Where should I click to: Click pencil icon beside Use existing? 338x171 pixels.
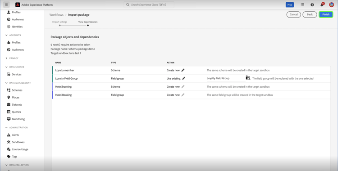pos(183,78)
